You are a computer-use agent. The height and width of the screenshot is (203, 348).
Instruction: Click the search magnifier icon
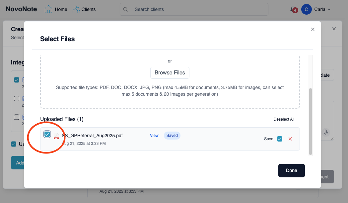pyautogui.click(x=126, y=9)
